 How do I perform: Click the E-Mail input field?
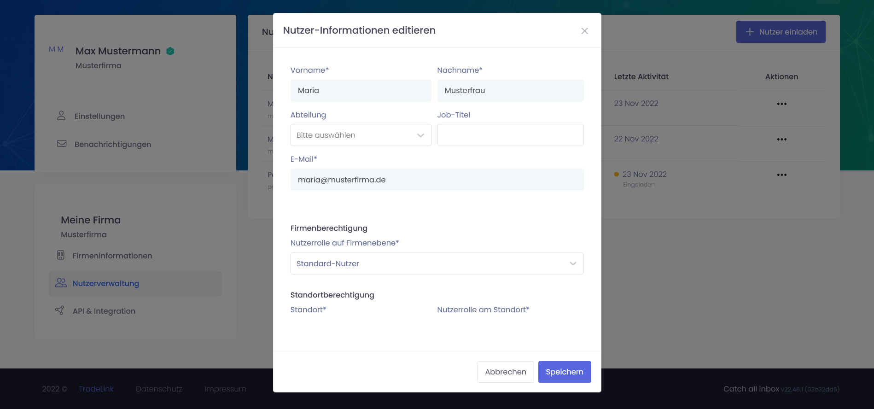pos(437,180)
